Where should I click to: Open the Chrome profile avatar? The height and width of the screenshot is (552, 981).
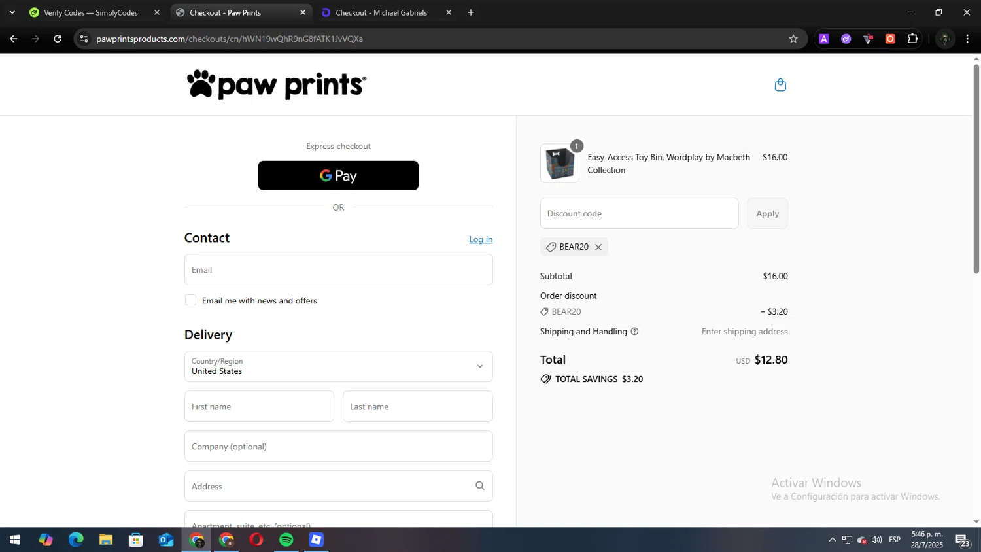tap(944, 39)
